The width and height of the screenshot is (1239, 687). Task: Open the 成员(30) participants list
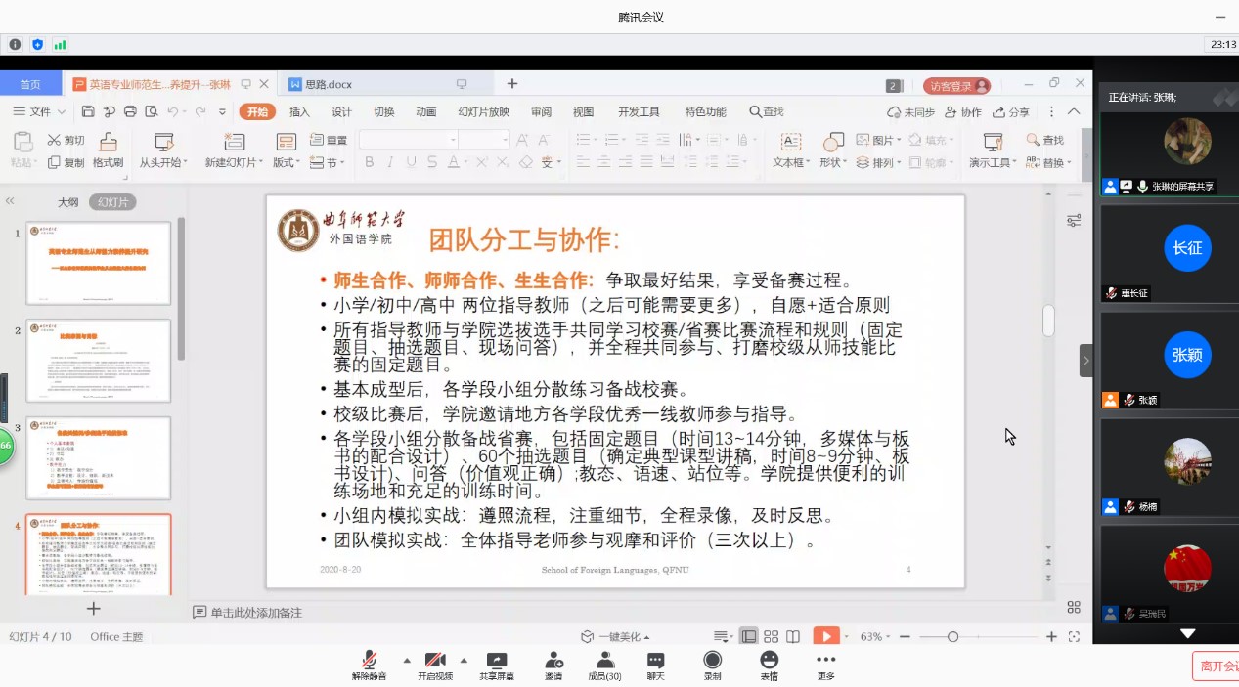click(604, 662)
